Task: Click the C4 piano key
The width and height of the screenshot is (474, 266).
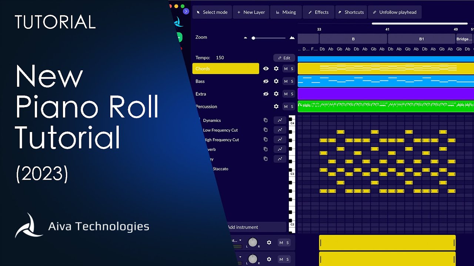Action: click(x=292, y=123)
